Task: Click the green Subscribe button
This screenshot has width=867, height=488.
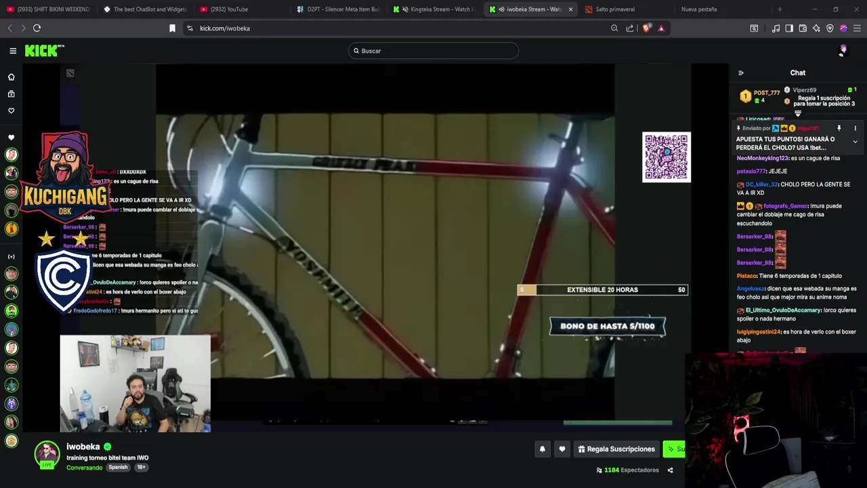Action: tap(674, 449)
